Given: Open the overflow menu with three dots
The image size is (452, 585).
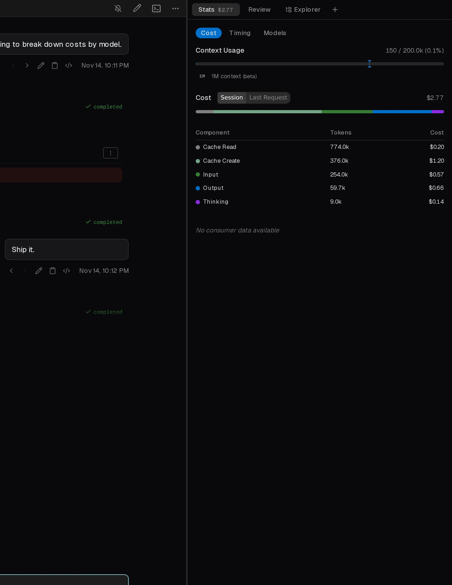Looking at the screenshot, I should 175,8.
